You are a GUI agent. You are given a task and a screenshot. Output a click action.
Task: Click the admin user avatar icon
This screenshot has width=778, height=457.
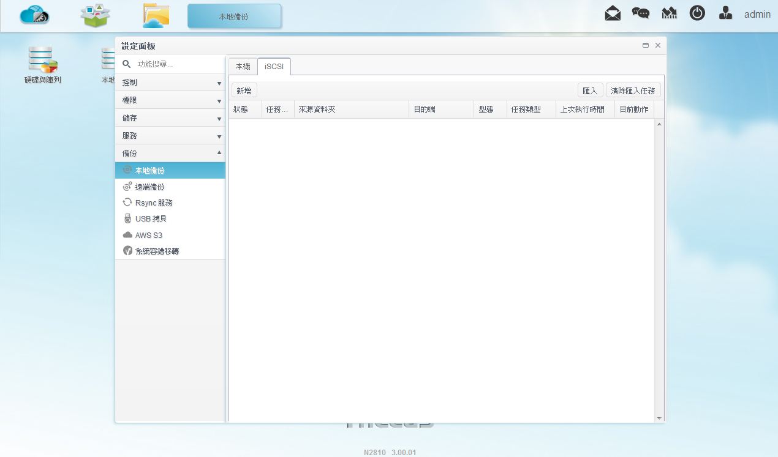726,13
